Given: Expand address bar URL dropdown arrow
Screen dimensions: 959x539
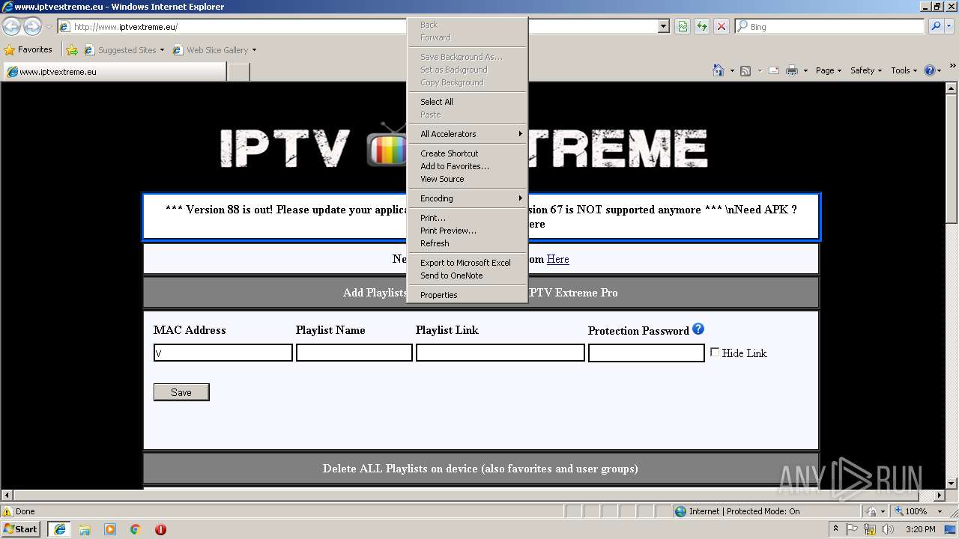Looking at the screenshot, I should [663, 27].
